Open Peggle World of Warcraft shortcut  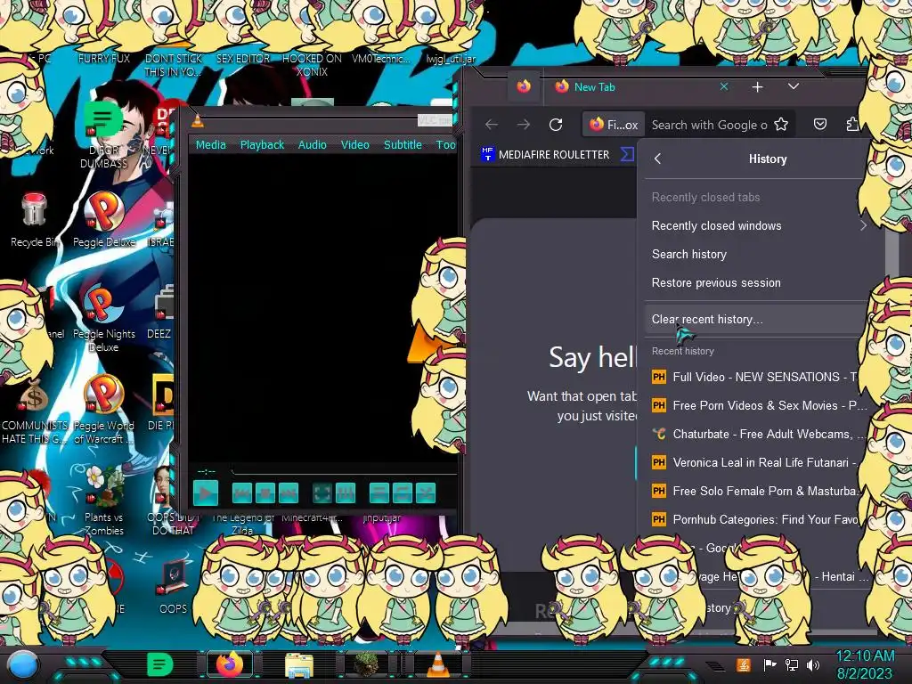[104, 410]
